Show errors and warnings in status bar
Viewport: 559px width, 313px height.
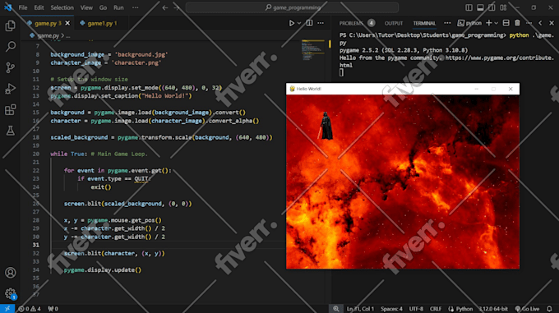(30, 309)
